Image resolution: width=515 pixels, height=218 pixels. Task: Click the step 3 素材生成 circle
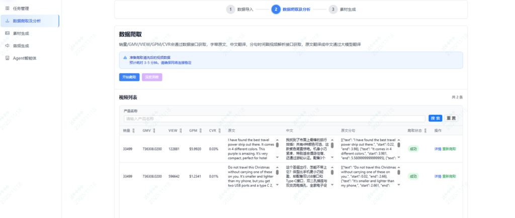pyautogui.click(x=333, y=9)
